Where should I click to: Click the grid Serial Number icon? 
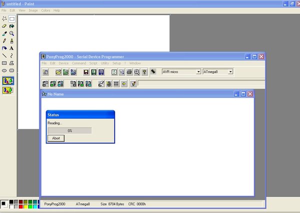tap(116, 84)
